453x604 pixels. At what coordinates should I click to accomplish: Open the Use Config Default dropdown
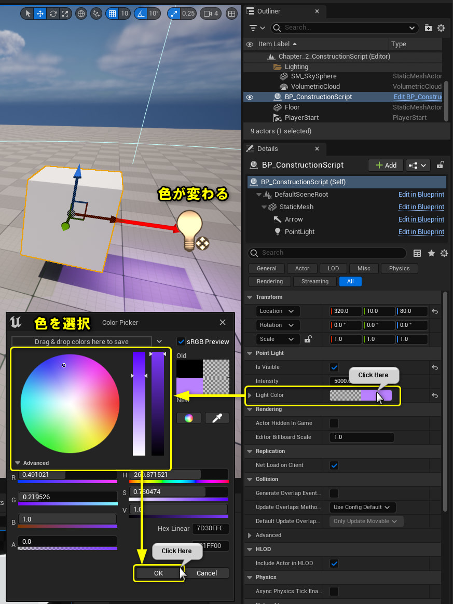point(362,507)
